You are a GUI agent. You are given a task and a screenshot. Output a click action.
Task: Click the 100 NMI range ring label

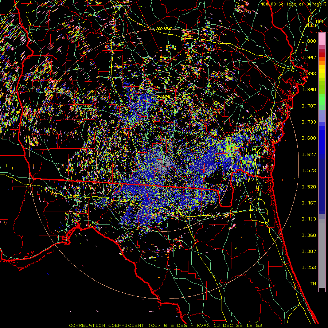point(164,29)
